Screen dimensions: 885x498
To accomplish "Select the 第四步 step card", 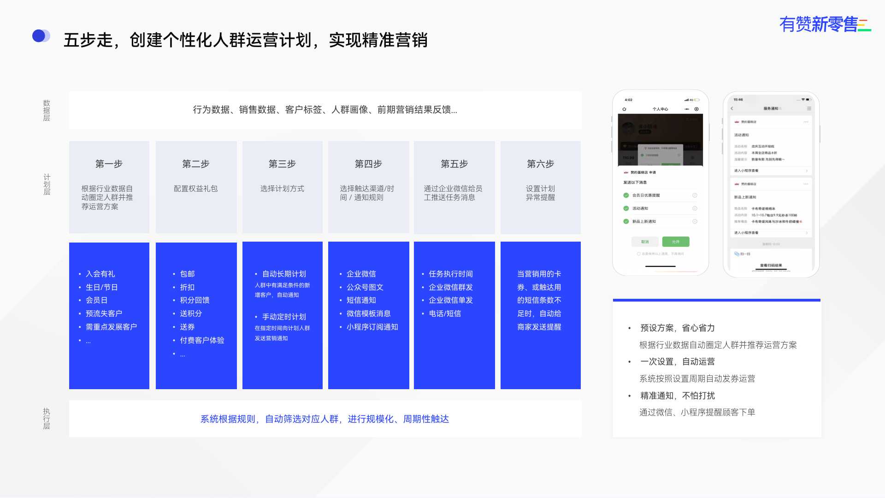I will [x=369, y=187].
